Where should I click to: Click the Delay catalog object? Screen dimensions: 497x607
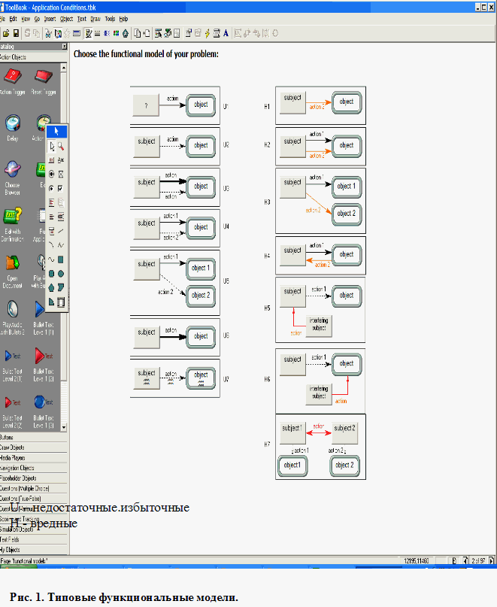(x=12, y=128)
